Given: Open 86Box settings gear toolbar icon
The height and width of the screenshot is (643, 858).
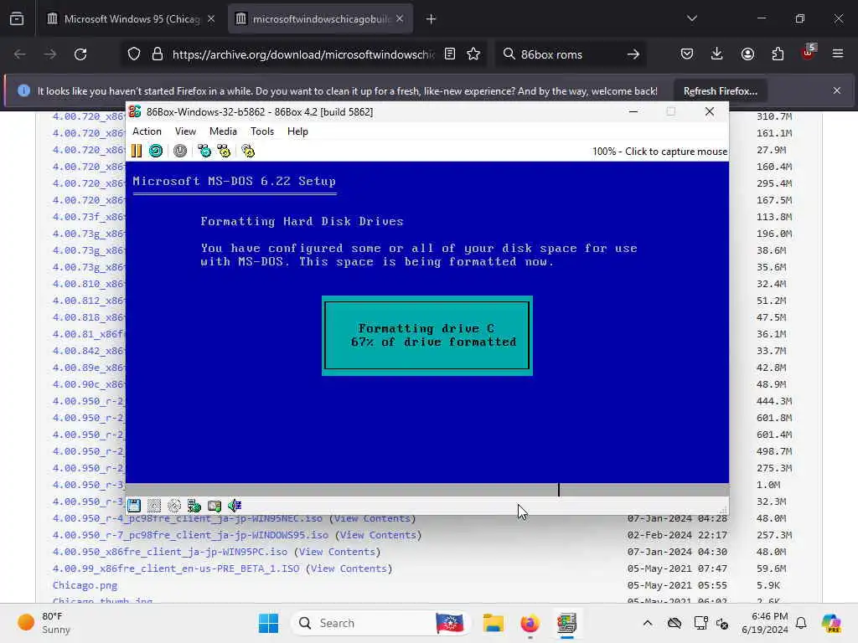Looking at the screenshot, I should 248,151.
